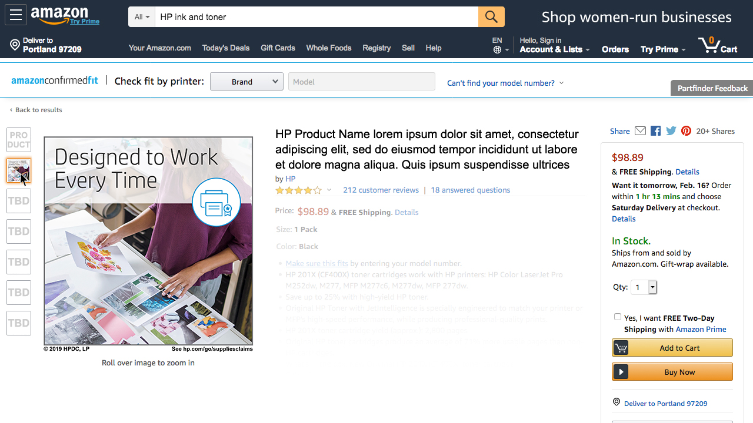Click the orange search magnifier button

click(491, 17)
